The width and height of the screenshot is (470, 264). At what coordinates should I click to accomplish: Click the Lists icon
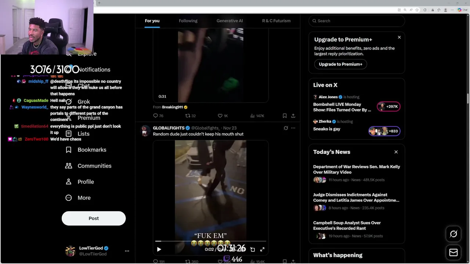[x=69, y=134]
